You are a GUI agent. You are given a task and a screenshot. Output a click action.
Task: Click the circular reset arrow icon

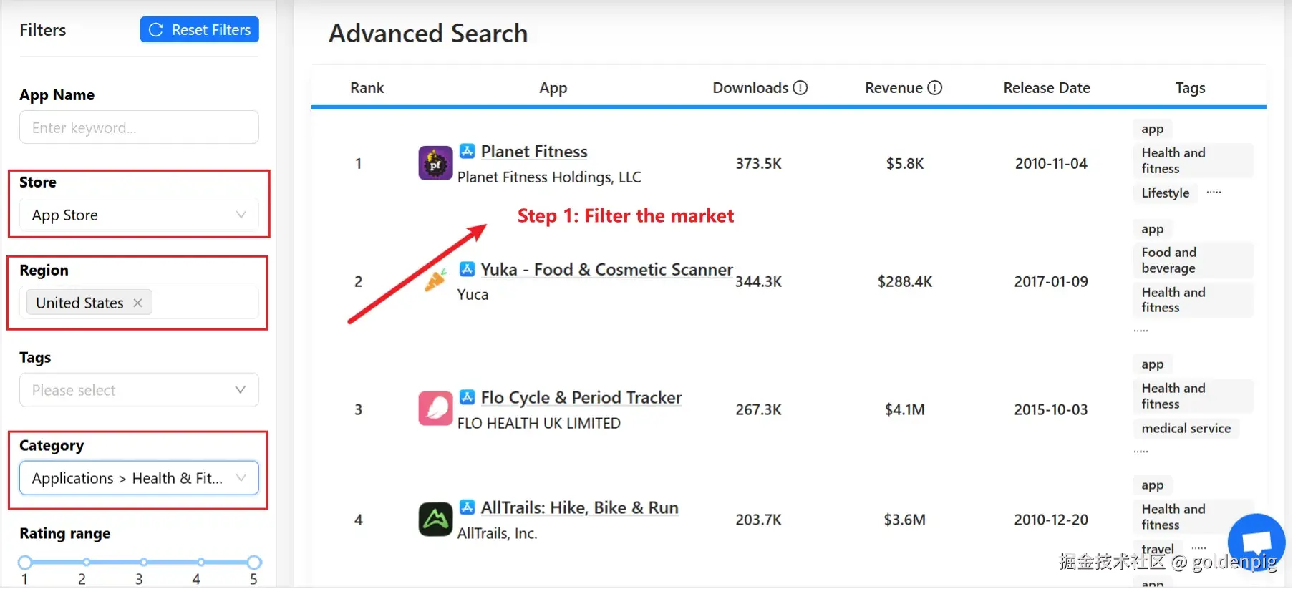tap(156, 29)
